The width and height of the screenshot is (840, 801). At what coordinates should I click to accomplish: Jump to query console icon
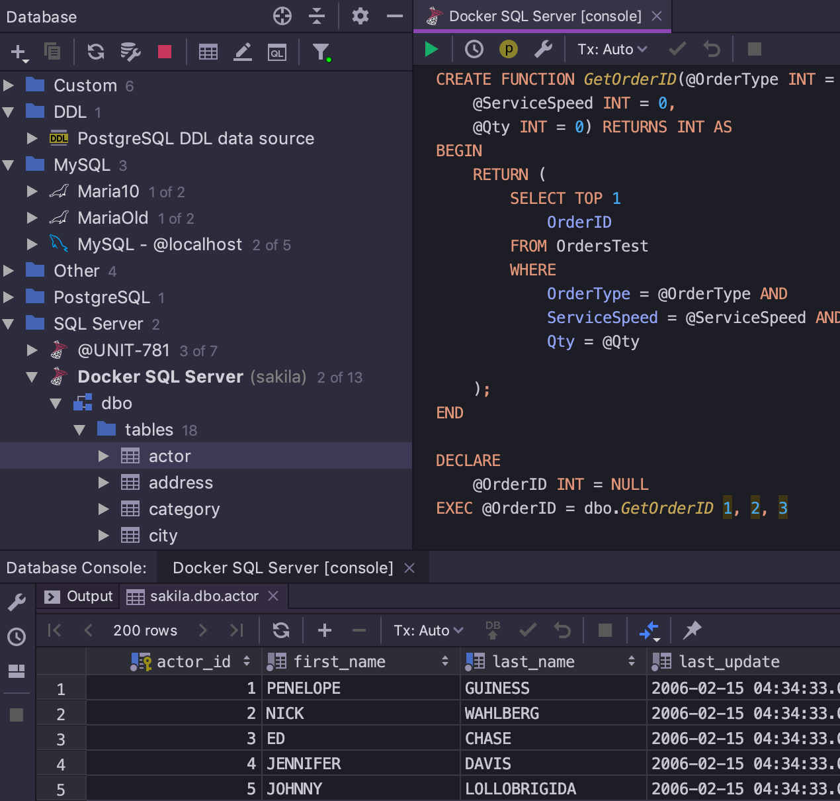coord(277,52)
